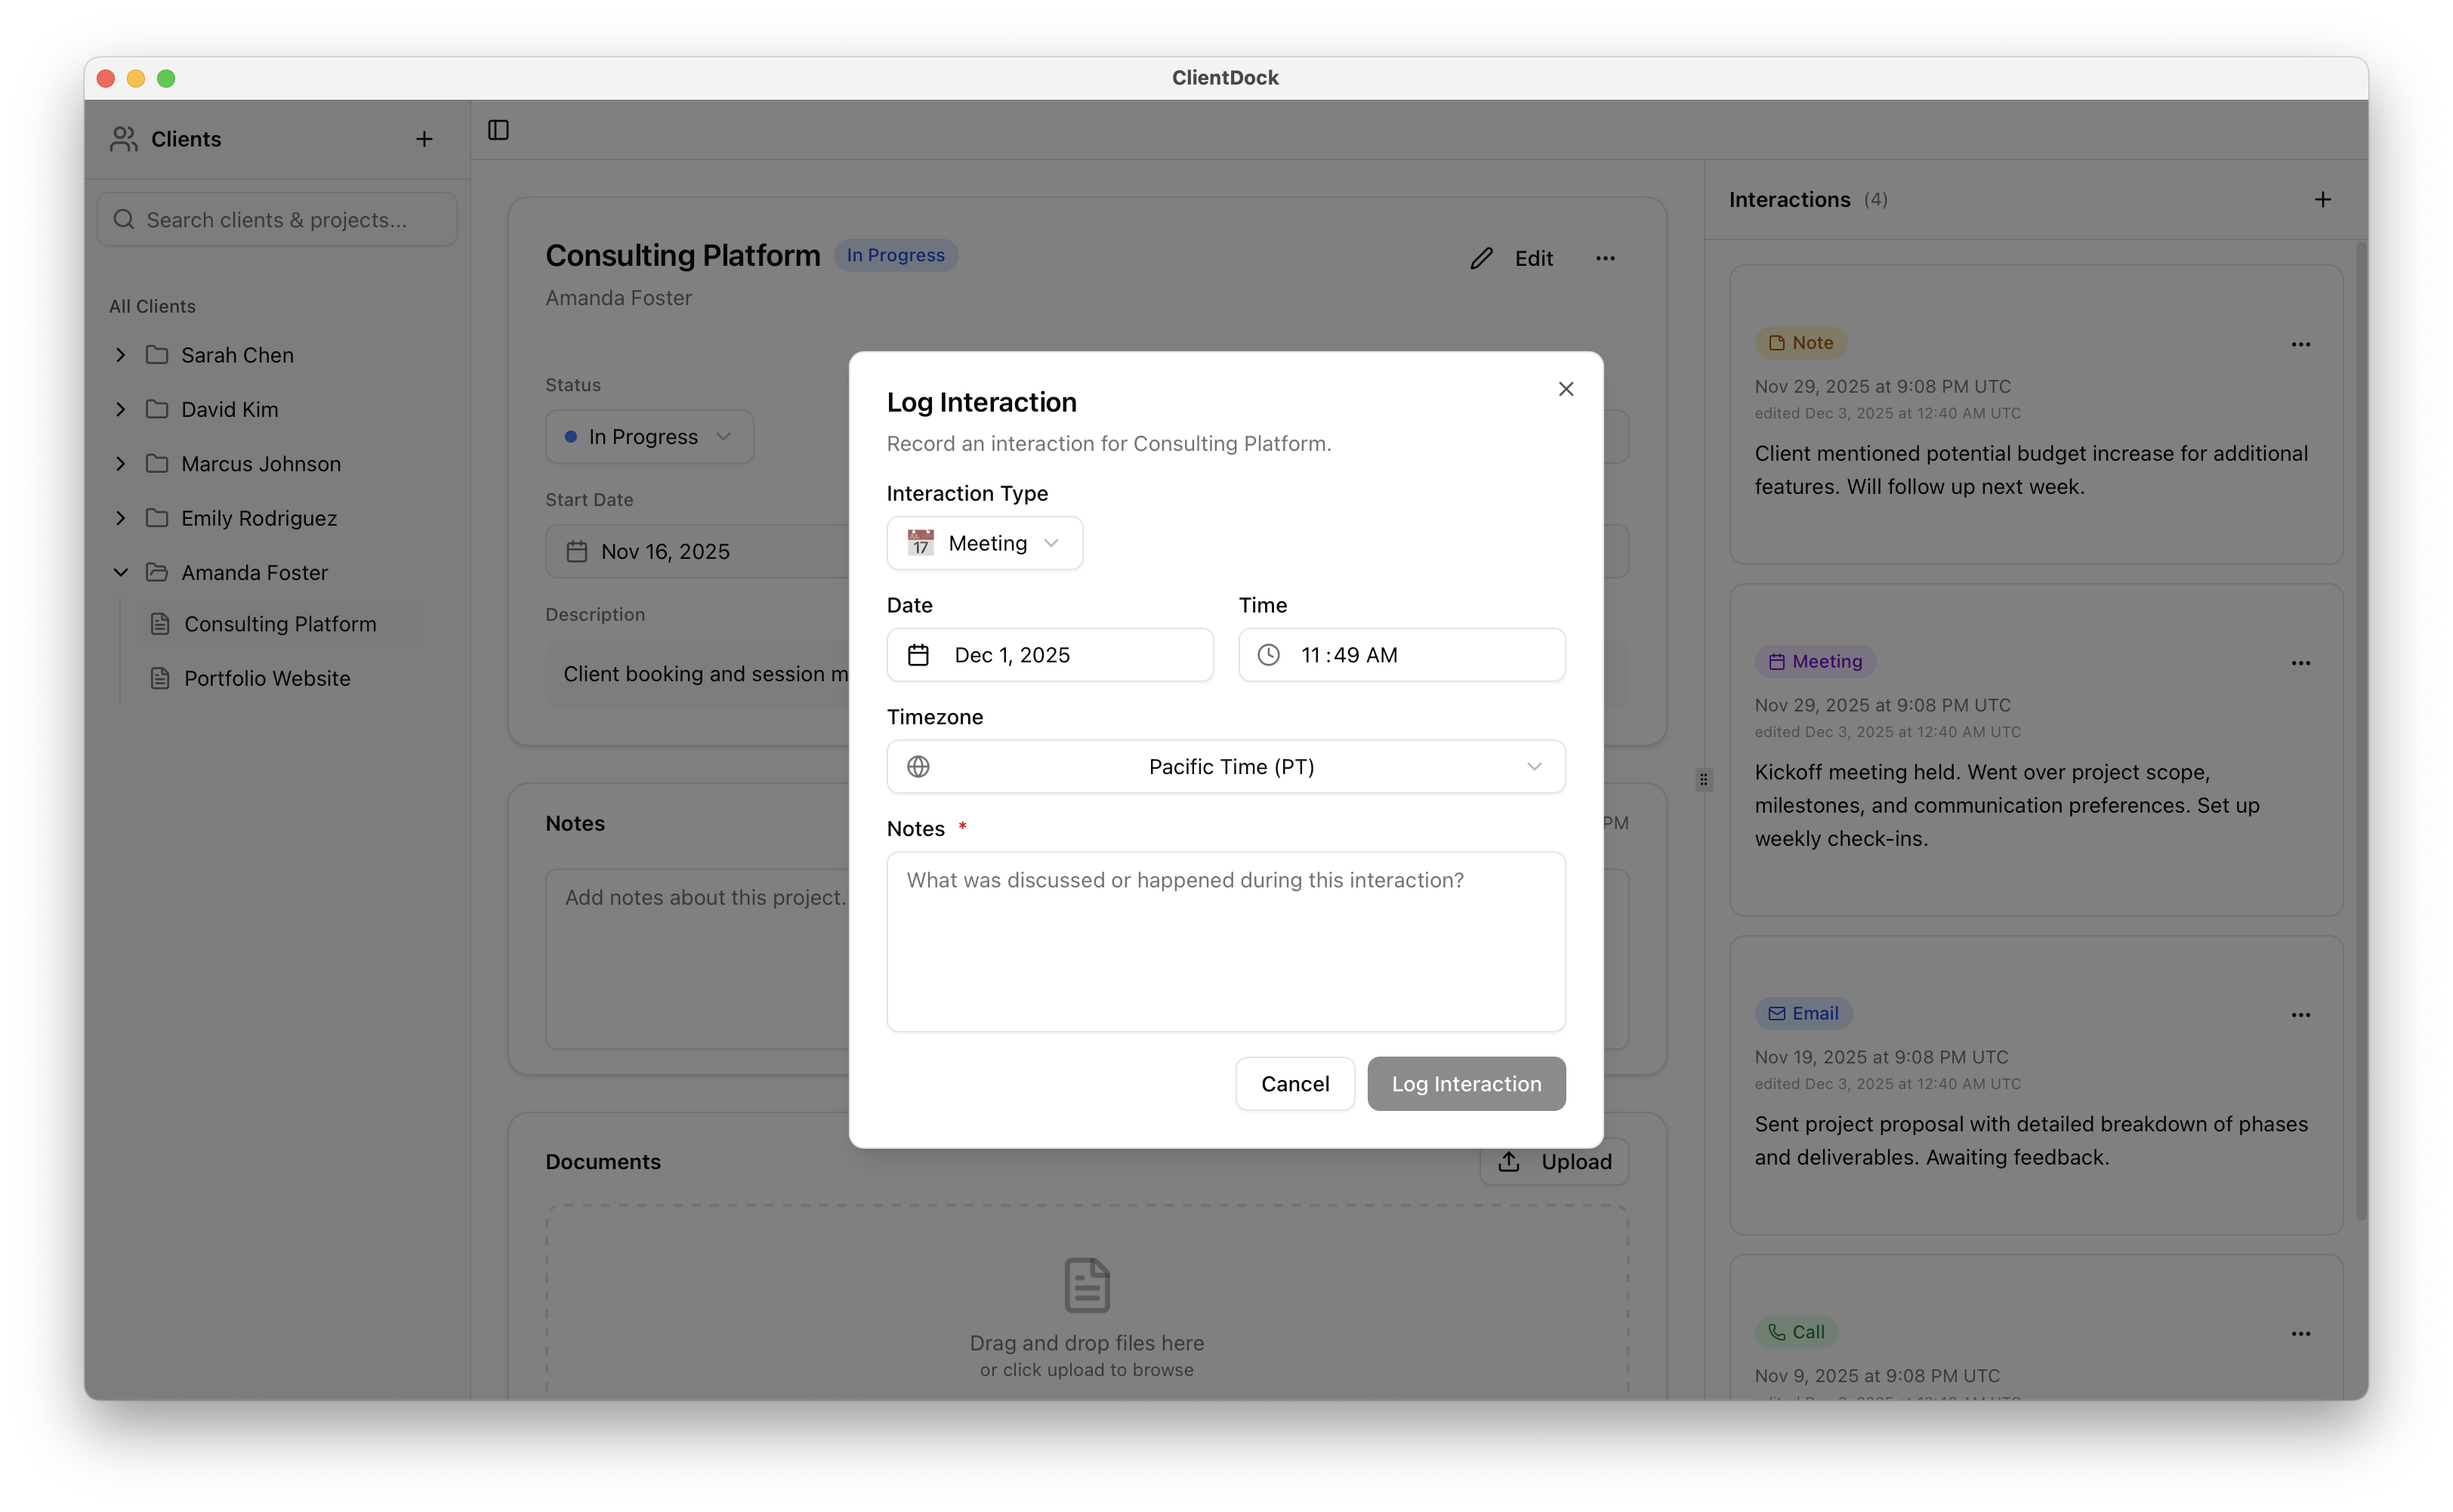The height and width of the screenshot is (1512, 2453).
Task: Click the Log Interaction submit button
Action: pyautogui.click(x=1465, y=1083)
